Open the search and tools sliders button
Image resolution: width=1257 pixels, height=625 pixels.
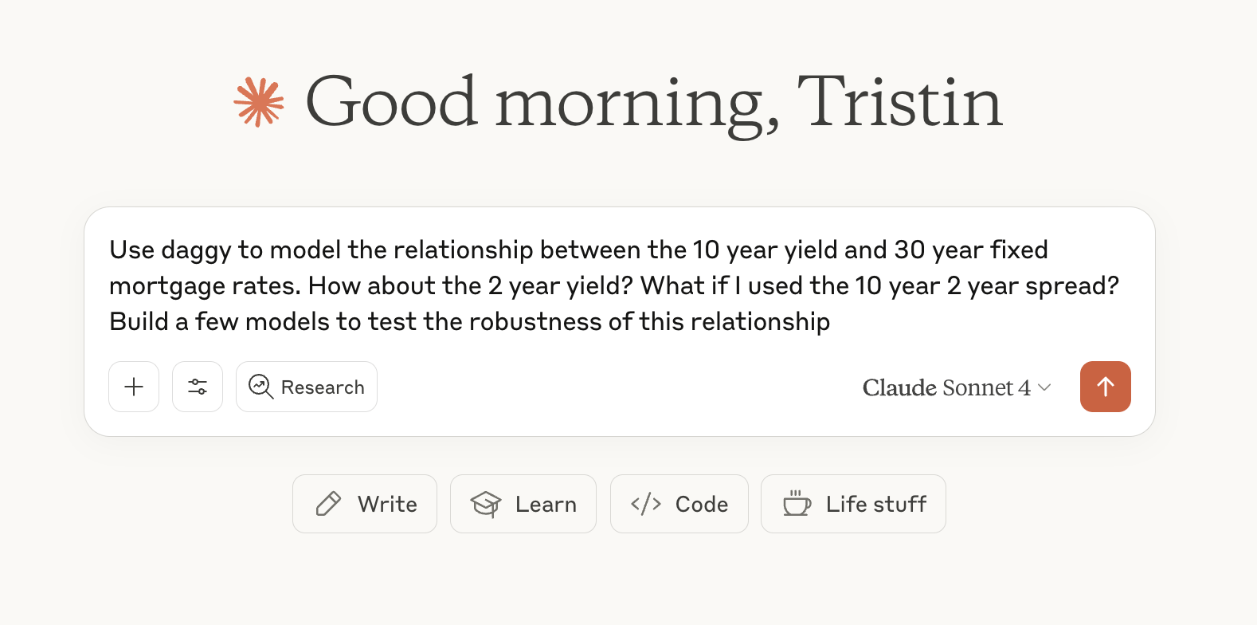pyautogui.click(x=198, y=387)
